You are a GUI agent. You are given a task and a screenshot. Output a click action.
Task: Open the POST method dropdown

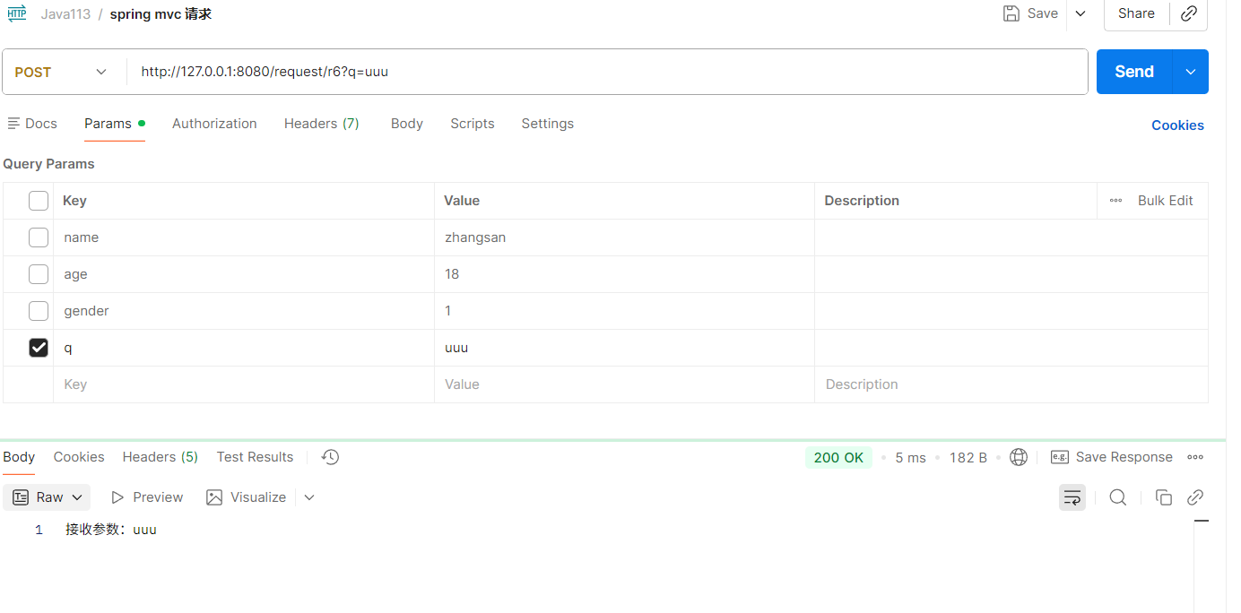click(61, 72)
